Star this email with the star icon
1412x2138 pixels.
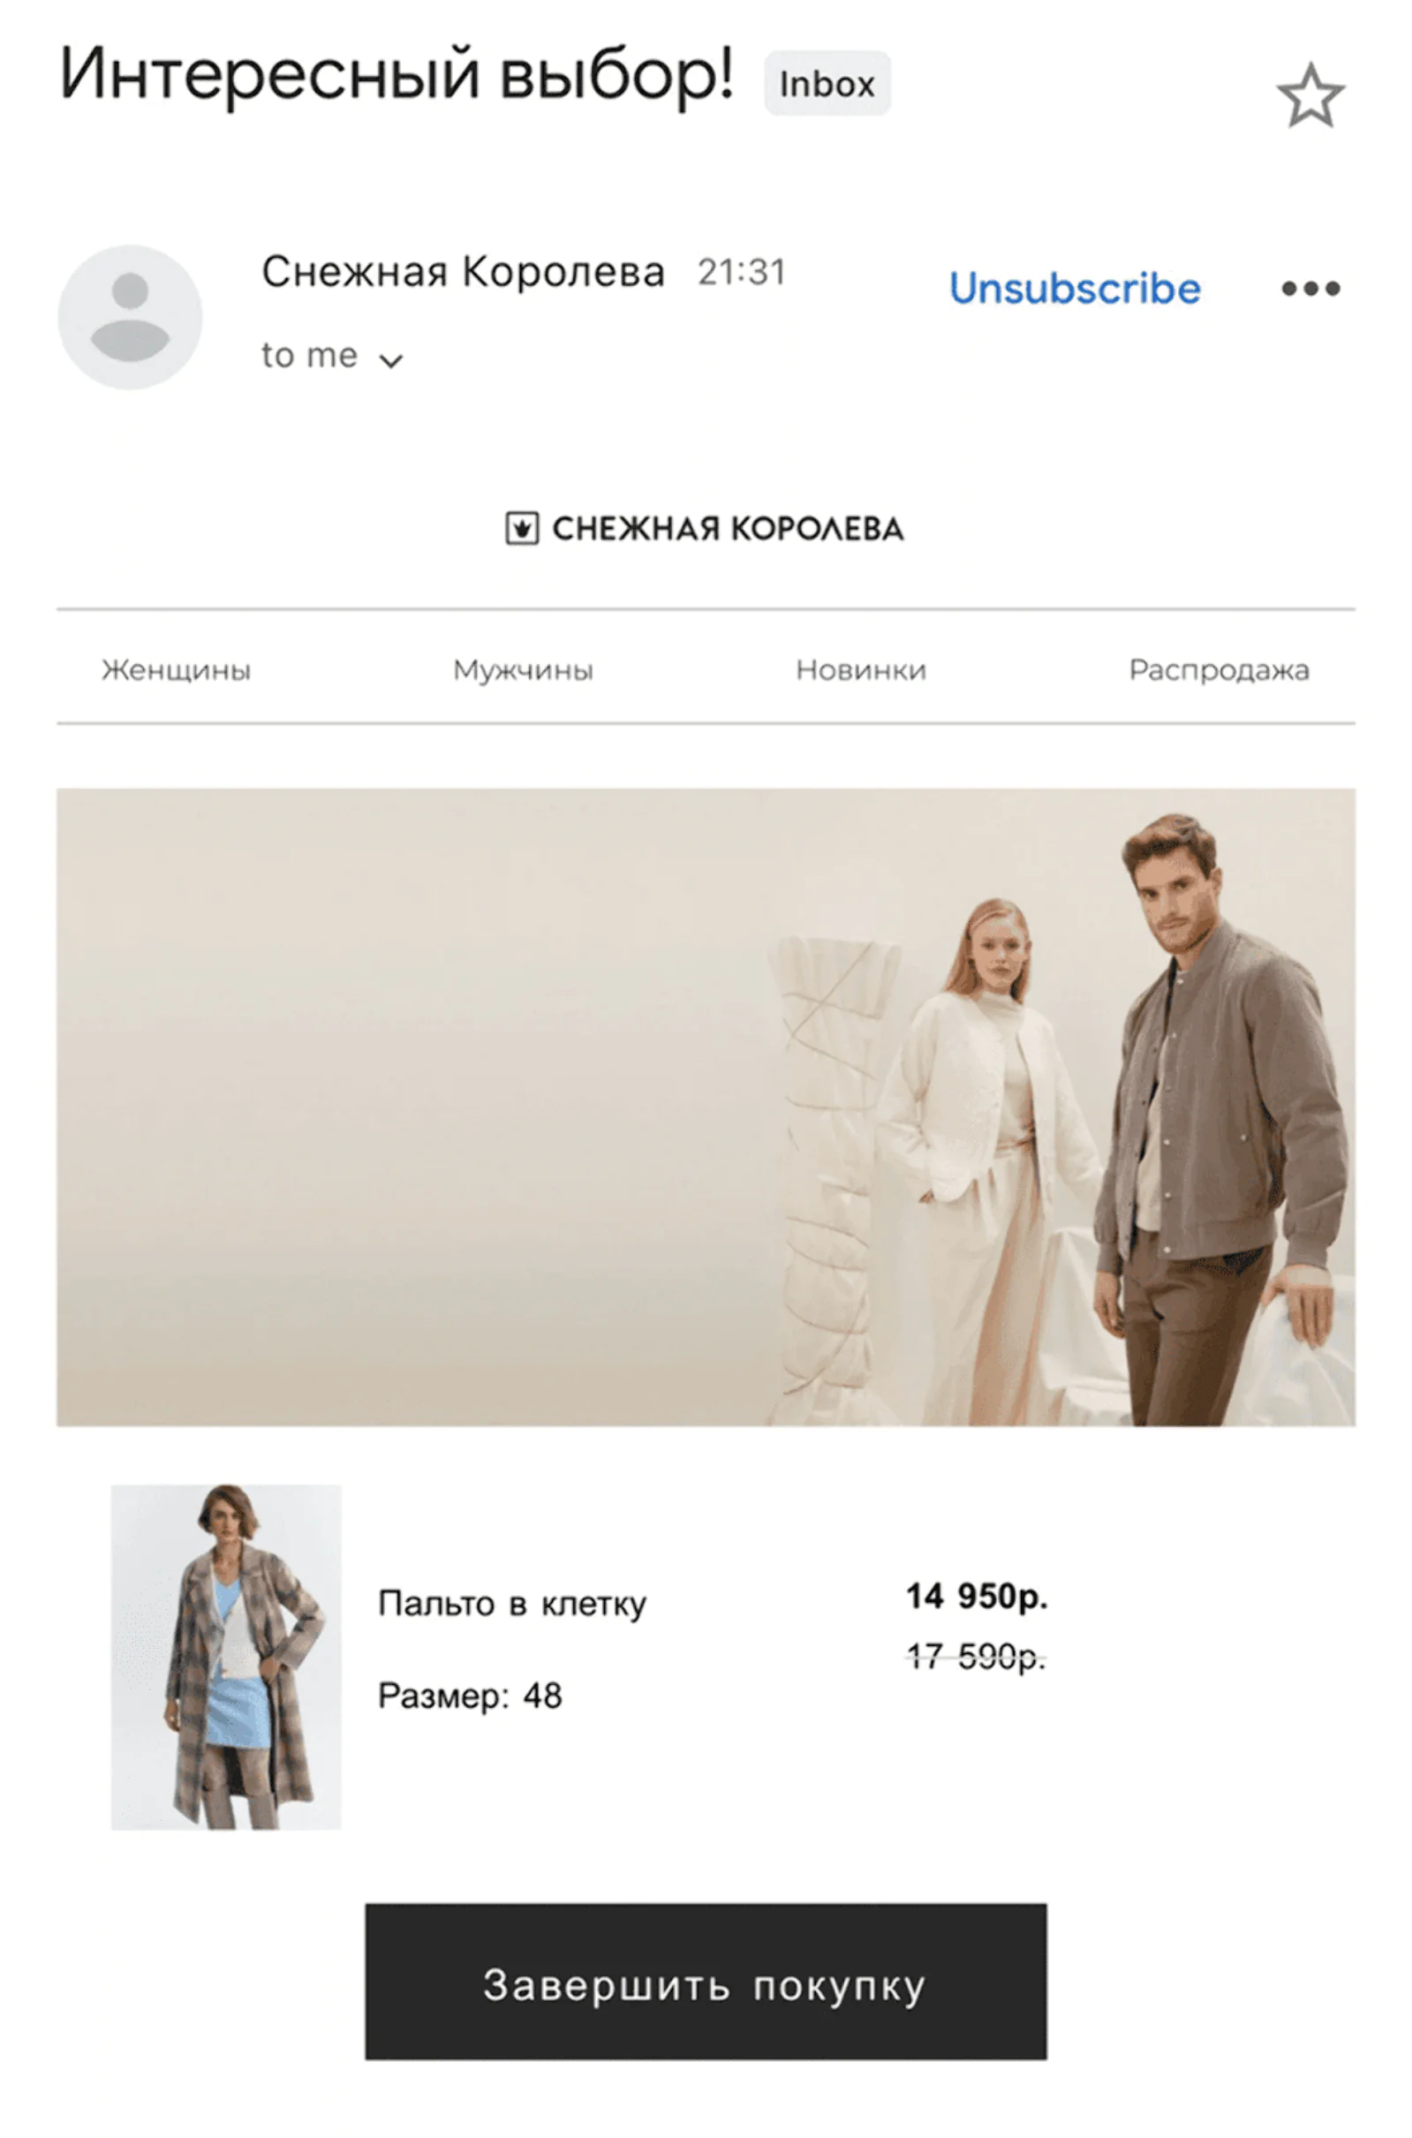pos(1310,95)
